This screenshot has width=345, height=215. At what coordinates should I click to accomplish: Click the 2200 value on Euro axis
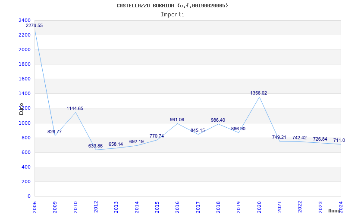coord(25,35)
